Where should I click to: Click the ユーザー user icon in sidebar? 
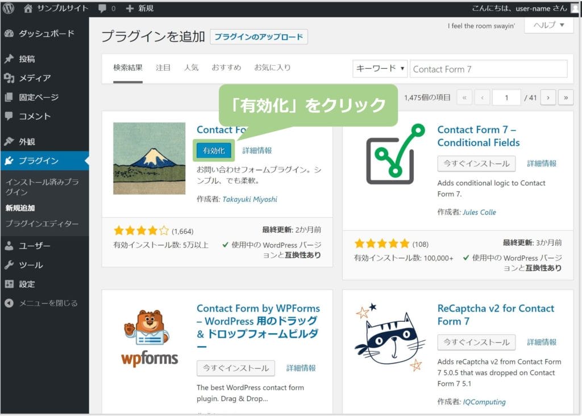[x=9, y=245]
